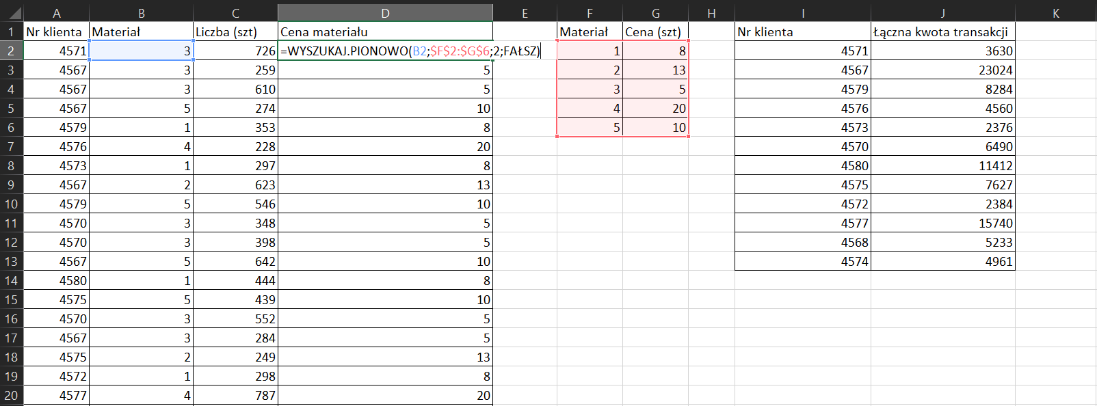This screenshot has width=1097, height=406.
Task: Select cell with value 5233
Action: pyautogui.click(x=943, y=242)
